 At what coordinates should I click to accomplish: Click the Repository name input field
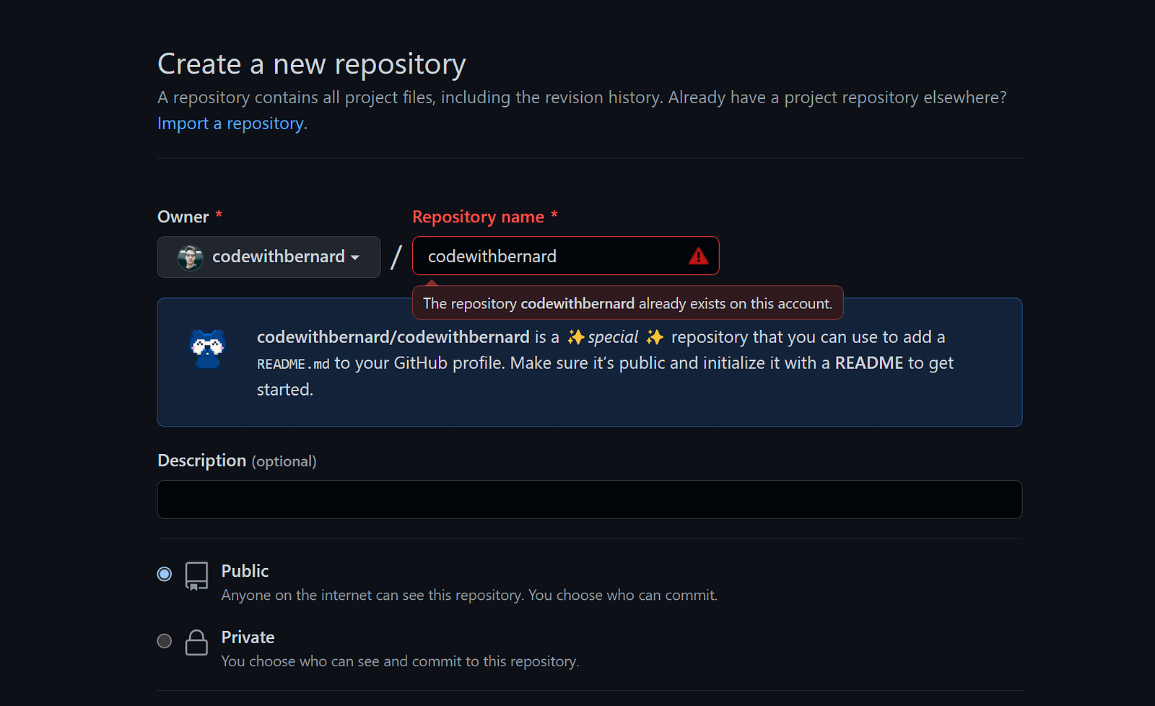coord(565,256)
